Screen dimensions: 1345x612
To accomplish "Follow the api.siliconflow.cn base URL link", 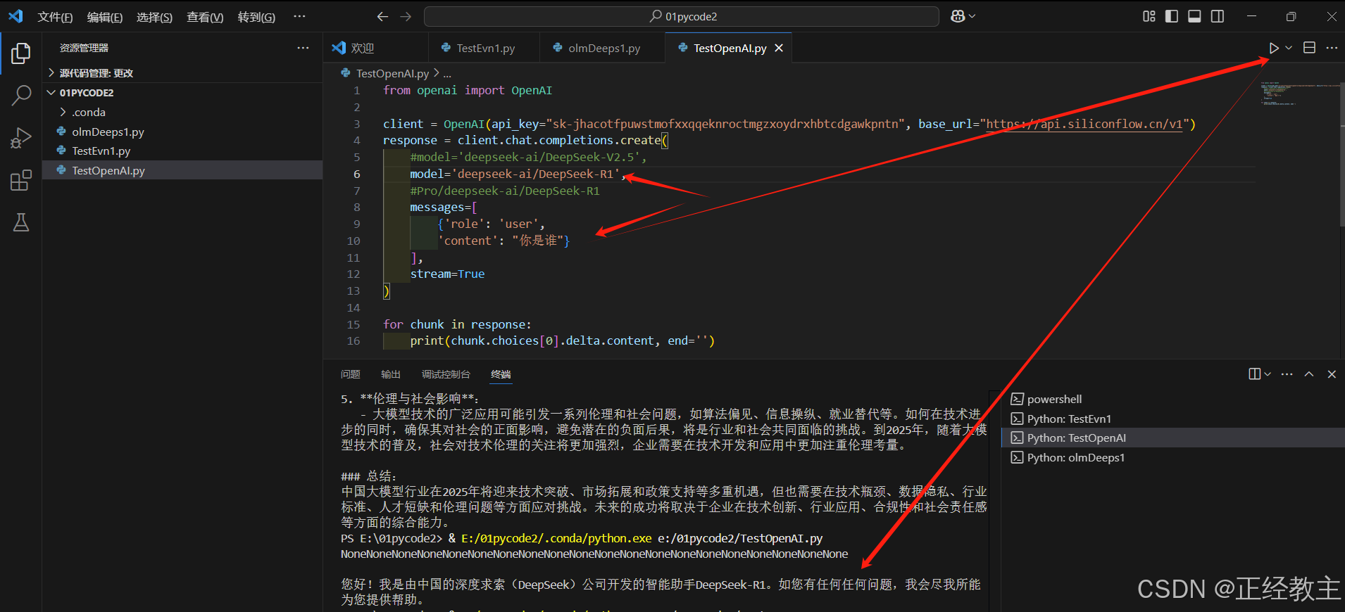I will tap(1084, 124).
